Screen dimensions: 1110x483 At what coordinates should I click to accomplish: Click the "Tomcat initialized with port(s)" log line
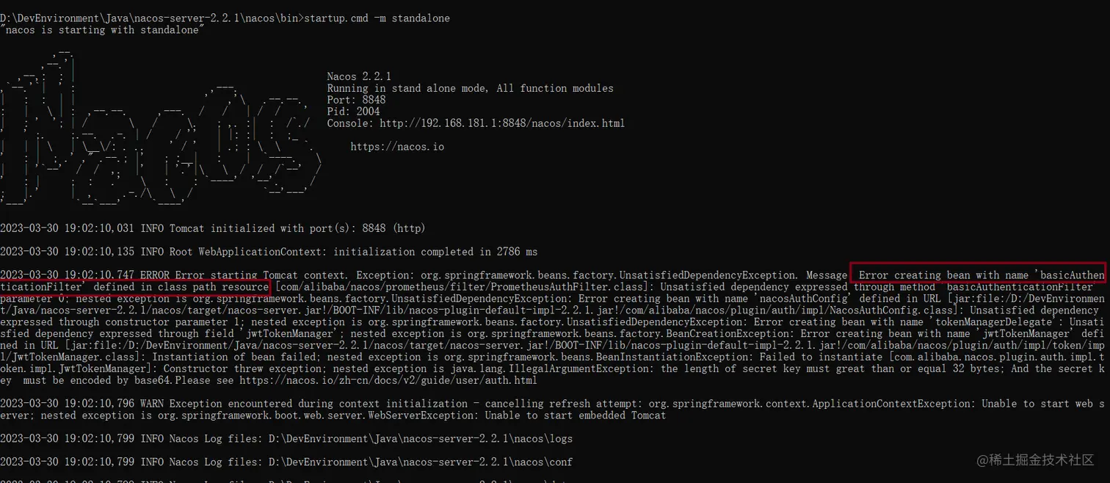tap(213, 228)
